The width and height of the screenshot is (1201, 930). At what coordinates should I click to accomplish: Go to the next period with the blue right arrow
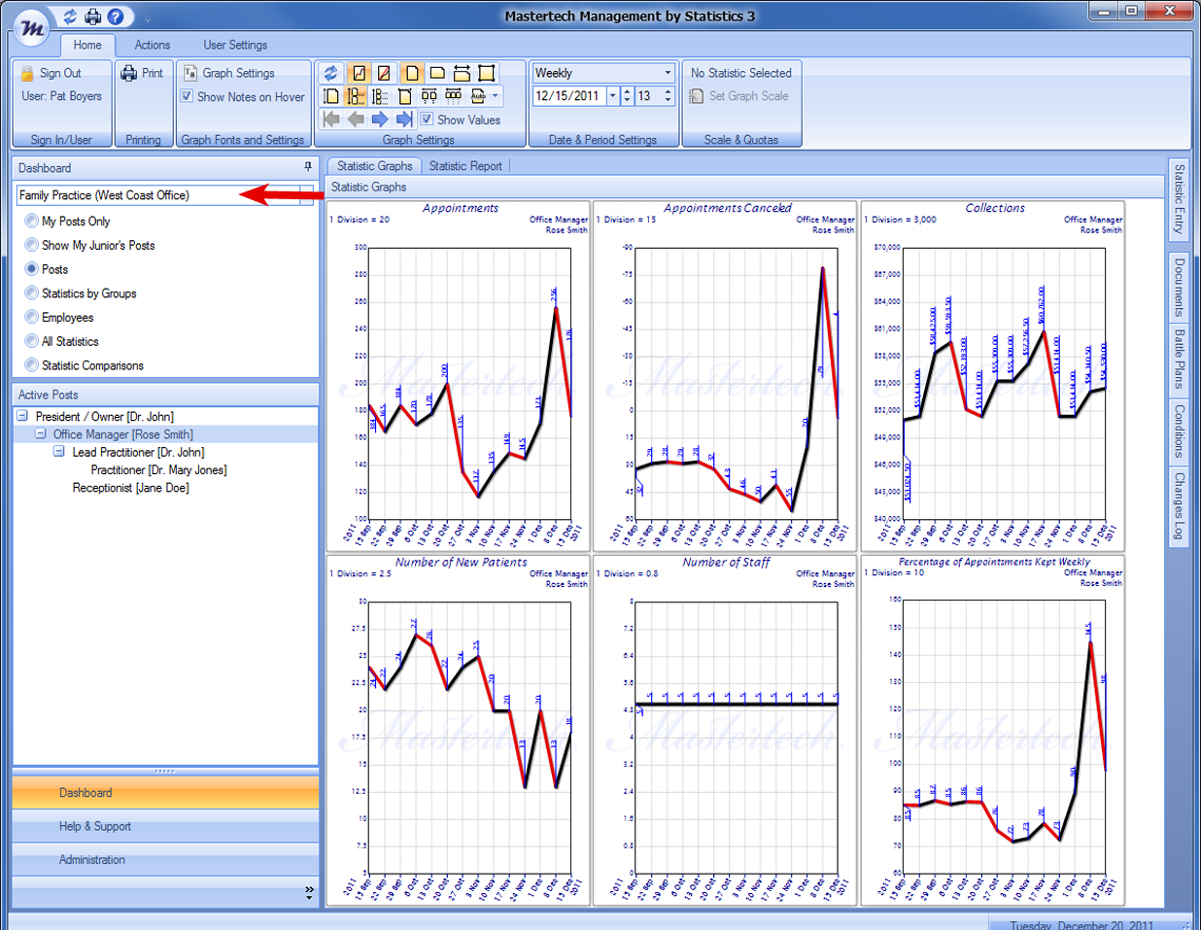click(380, 119)
